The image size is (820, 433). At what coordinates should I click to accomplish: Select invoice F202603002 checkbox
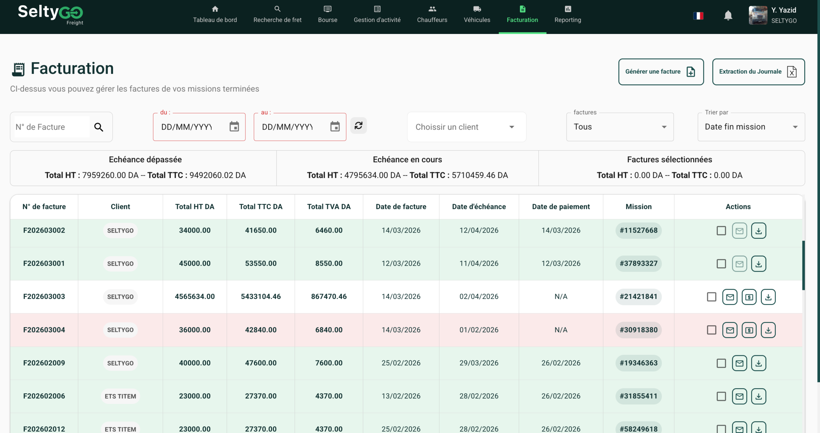721,231
